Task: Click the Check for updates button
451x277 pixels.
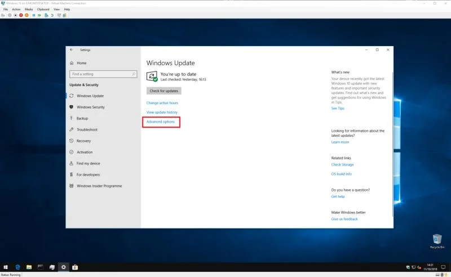Action: [163, 91]
